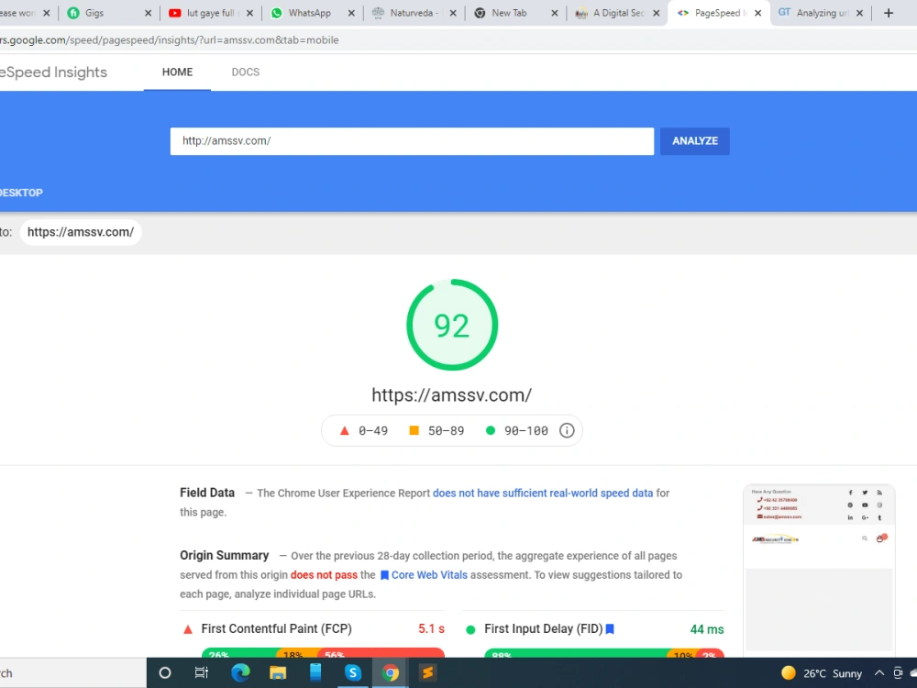Click the Core Web Vitals bookmark icon
The height and width of the screenshot is (688, 917).
(x=384, y=575)
